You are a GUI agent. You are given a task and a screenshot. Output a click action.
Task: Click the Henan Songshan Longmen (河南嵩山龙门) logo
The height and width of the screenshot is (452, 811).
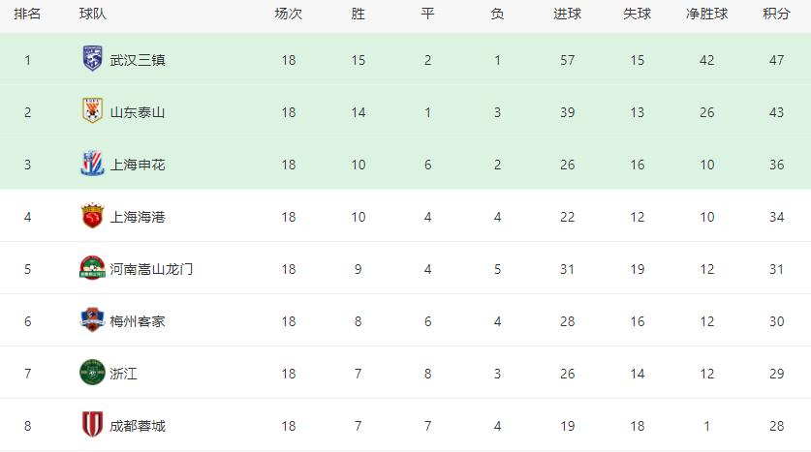click(x=92, y=268)
